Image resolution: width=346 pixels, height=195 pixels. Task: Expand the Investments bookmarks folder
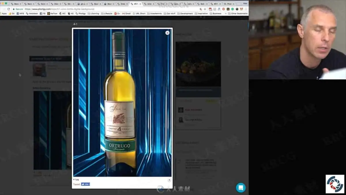click(x=155, y=14)
